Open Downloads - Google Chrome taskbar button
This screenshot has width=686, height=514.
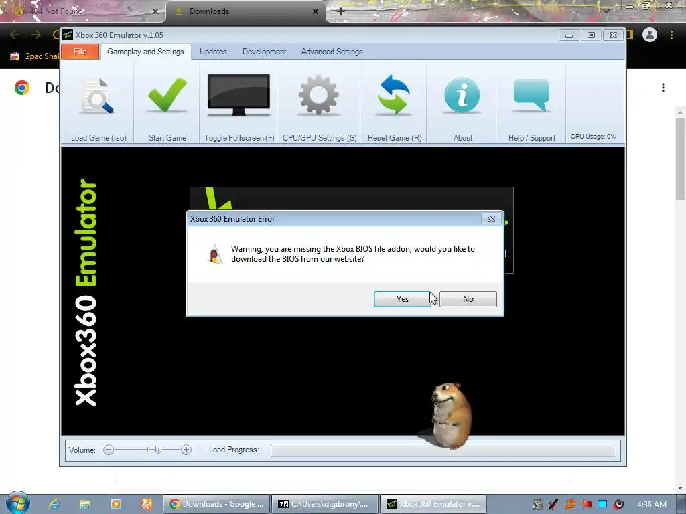[218, 504]
